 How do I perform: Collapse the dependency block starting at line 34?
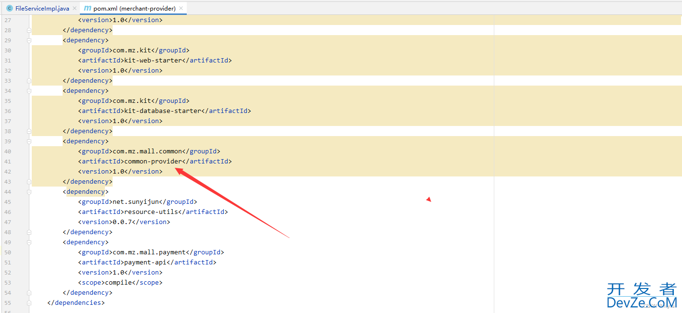tap(29, 91)
